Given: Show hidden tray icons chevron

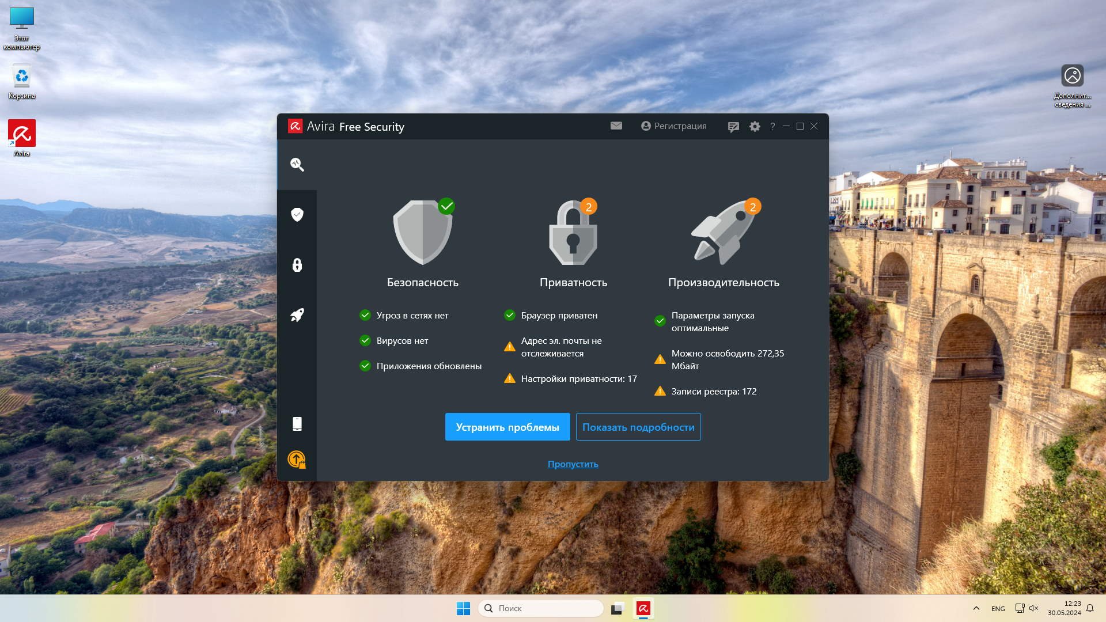Looking at the screenshot, I should pyautogui.click(x=976, y=608).
